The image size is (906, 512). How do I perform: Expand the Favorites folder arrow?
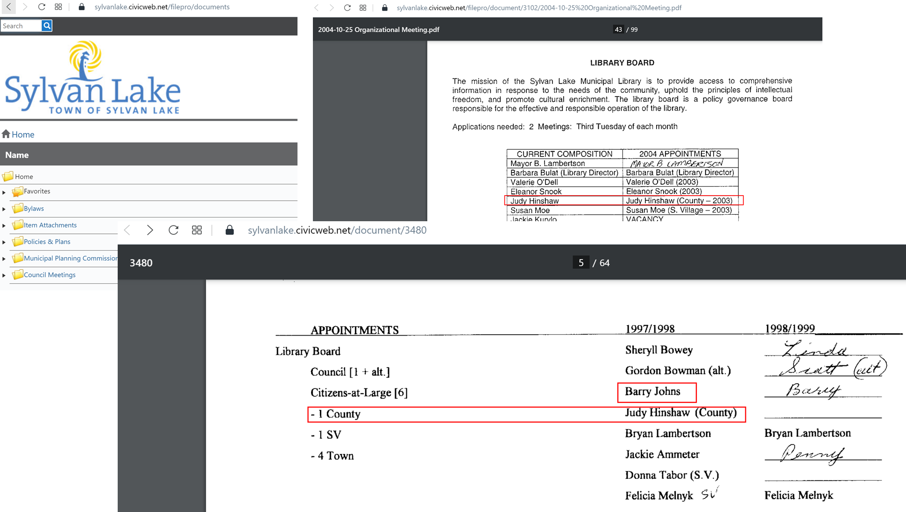click(4, 192)
